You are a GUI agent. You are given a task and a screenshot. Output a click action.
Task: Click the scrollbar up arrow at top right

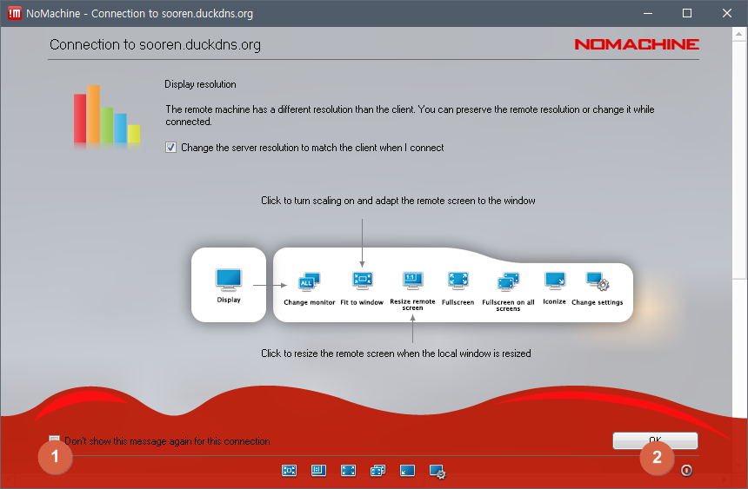coord(738,34)
